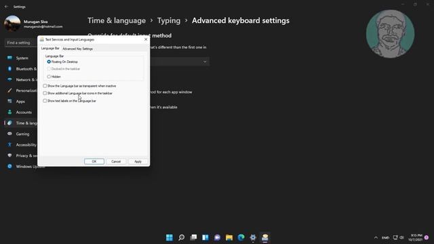Click the Apply button
The height and width of the screenshot is (244, 434).
pos(138,161)
